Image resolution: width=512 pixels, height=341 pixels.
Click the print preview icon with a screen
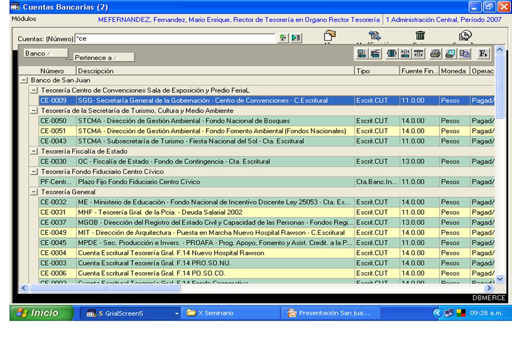pyautogui.click(x=450, y=54)
